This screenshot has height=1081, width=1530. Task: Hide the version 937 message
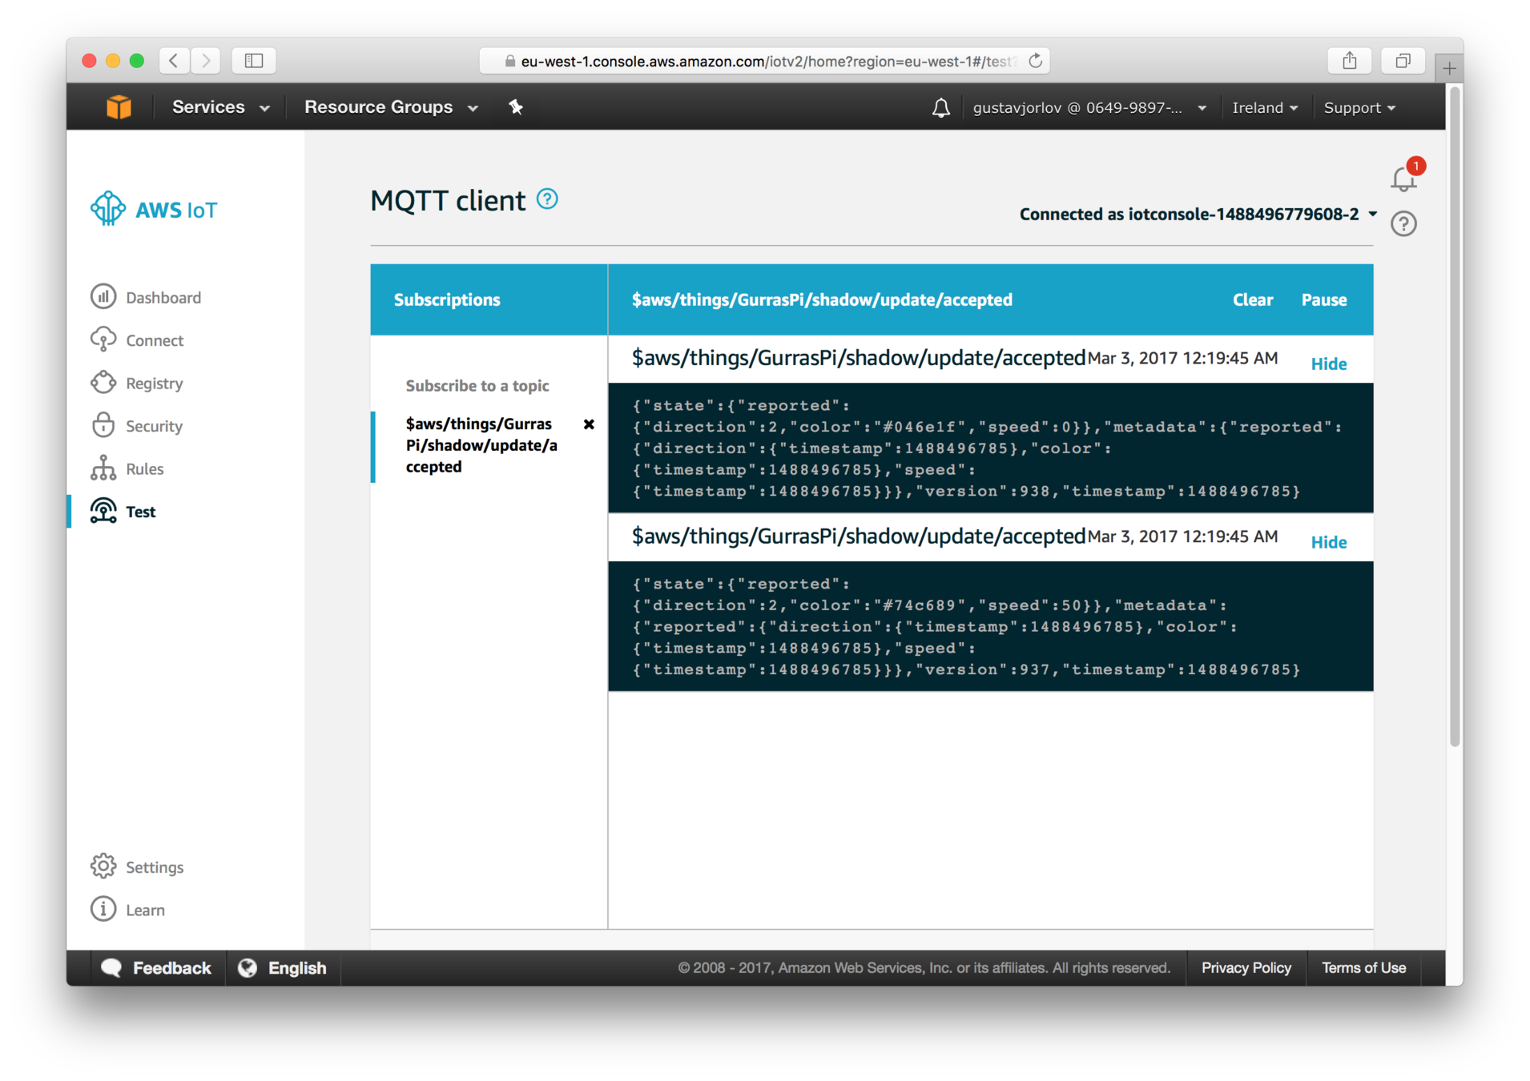1328,542
